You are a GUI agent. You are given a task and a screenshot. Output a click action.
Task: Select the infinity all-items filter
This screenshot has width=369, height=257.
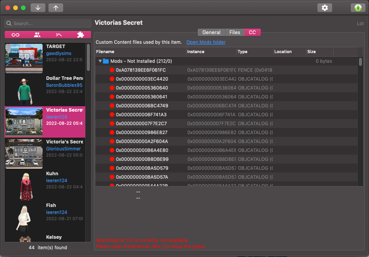point(16,35)
